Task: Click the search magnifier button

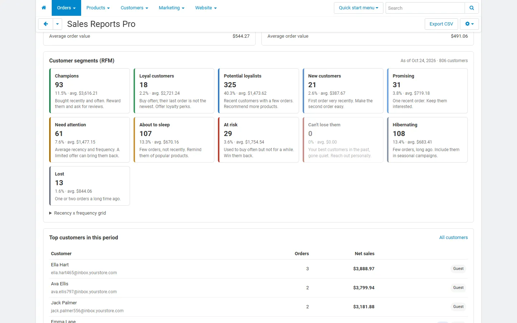Action: point(472,8)
